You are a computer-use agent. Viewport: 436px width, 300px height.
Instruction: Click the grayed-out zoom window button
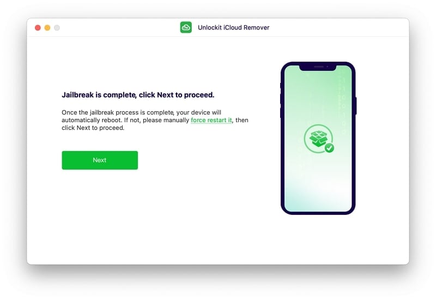pos(57,28)
